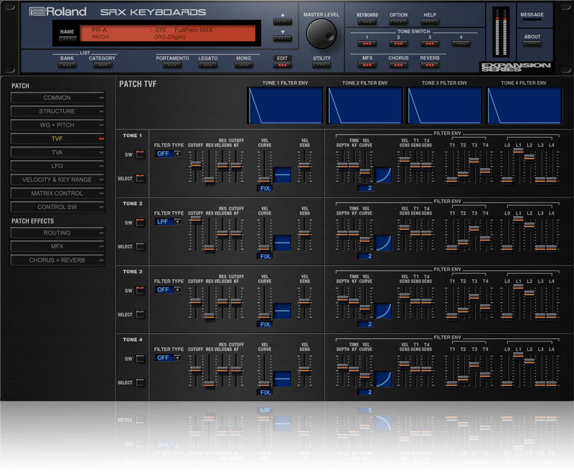Viewport: 574px width, 473px height.
Task: Toggle Tone Switch 3
Action: tap(430, 44)
